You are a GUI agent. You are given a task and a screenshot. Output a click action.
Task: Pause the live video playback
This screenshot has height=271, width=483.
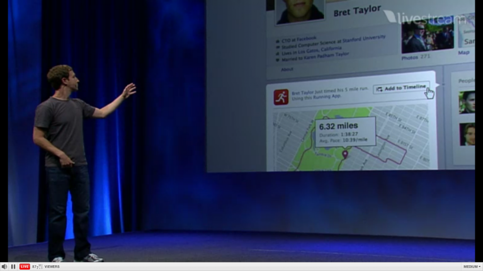click(x=13, y=267)
